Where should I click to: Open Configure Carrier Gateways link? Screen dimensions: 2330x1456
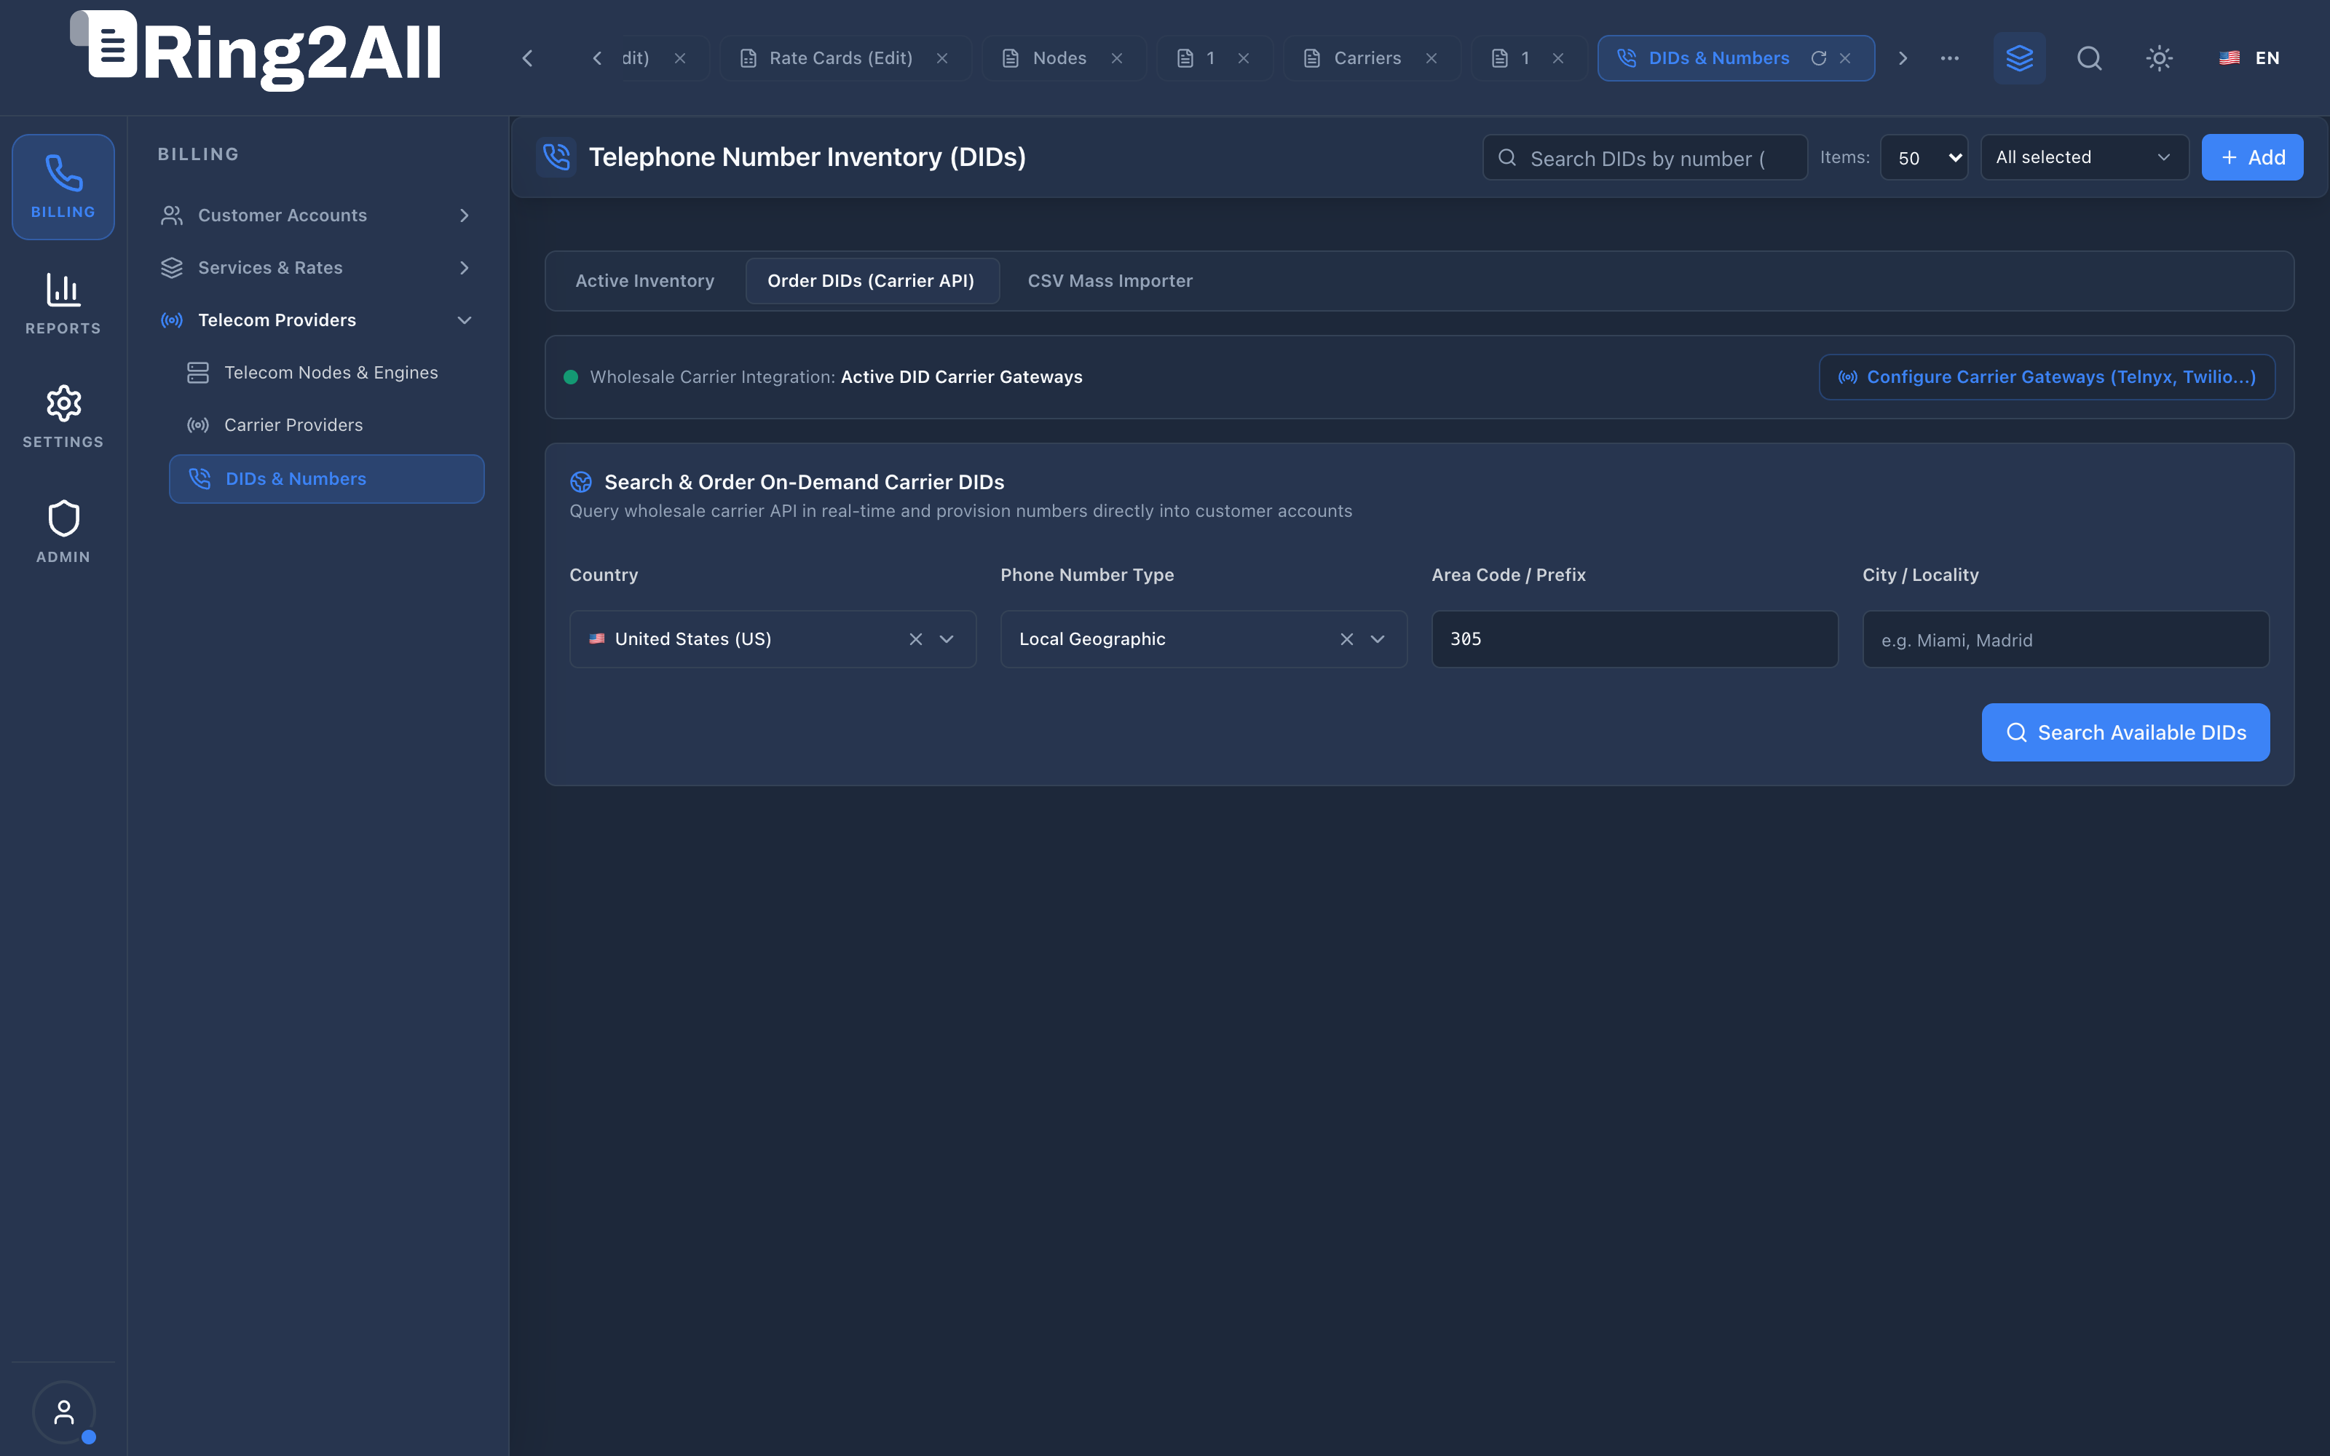coord(2047,376)
